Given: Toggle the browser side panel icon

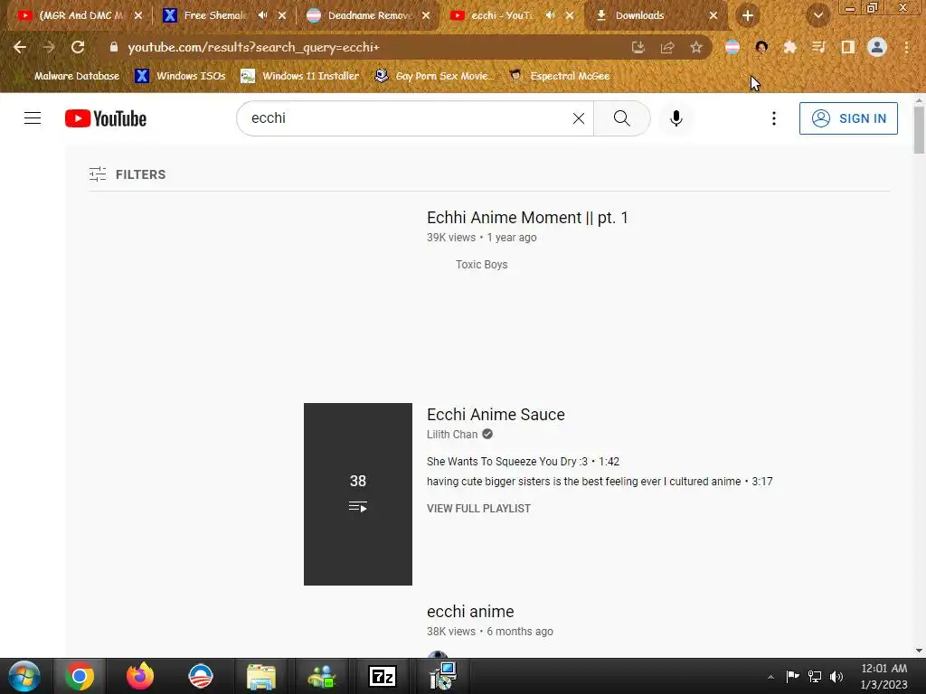Looking at the screenshot, I should [847, 47].
